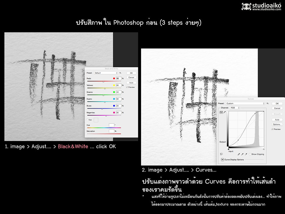
Task: Pick the black point eyedropper in Curves
Action: pyautogui.click(x=239, y=154)
